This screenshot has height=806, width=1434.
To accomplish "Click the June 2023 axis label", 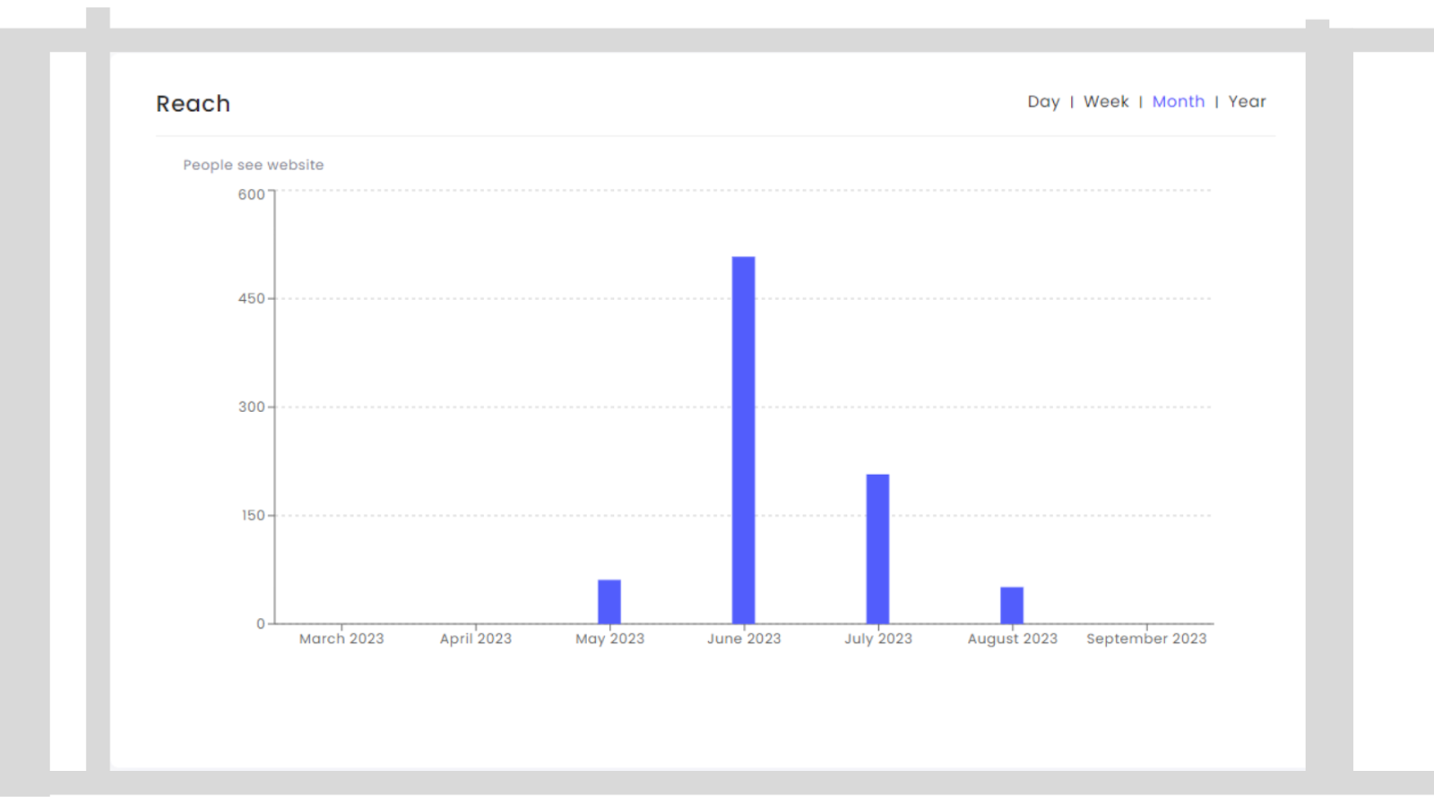I will click(744, 639).
